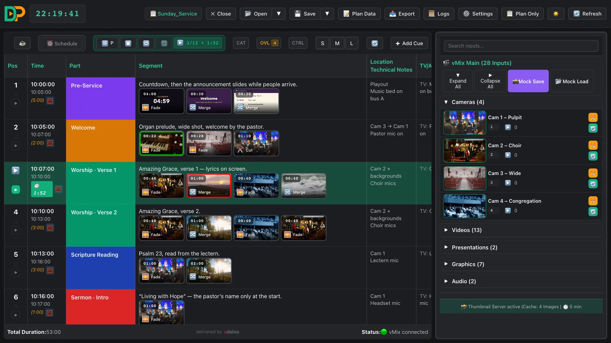This screenshot has height=343, width=611.
Task: Click green refresh icon for Cam 4 – Congregation
Action: coord(593,212)
